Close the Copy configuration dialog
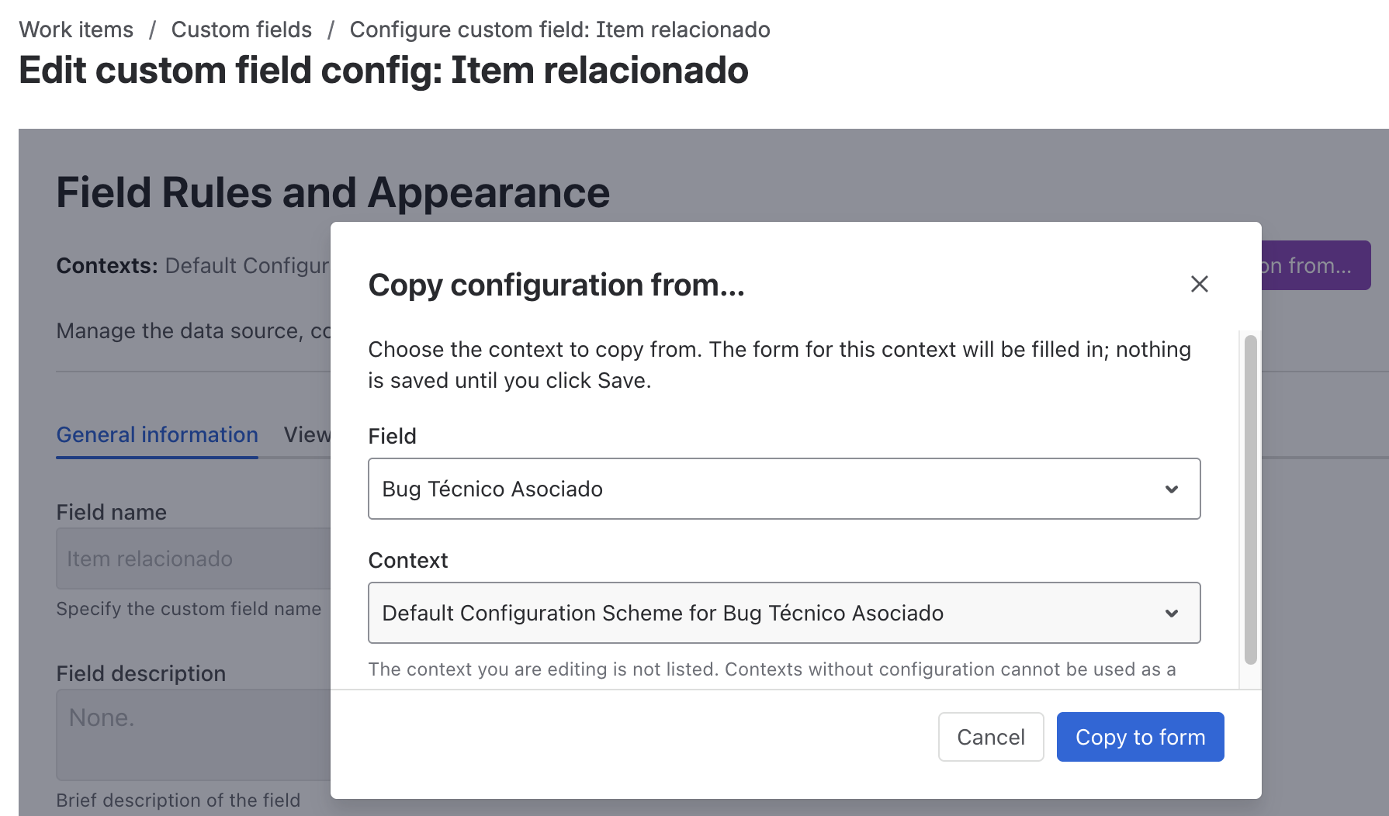The image size is (1389, 816). click(x=1199, y=285)
